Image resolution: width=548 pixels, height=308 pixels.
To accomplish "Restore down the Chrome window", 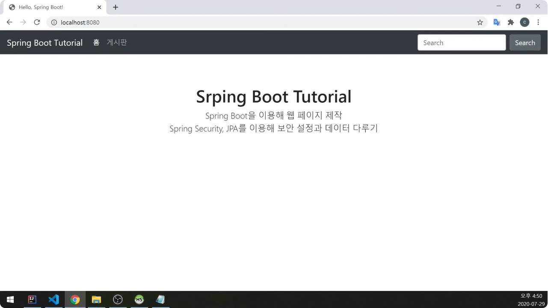I will tap(518, 6).
